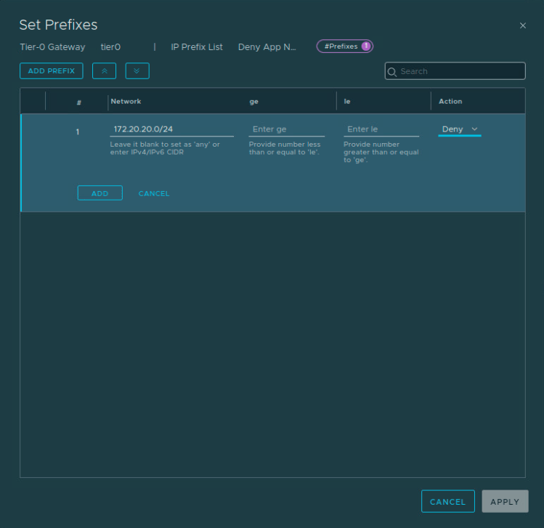
Task: Move prefix down with double-chevron down icon
Action: click(x=137, y=70)
